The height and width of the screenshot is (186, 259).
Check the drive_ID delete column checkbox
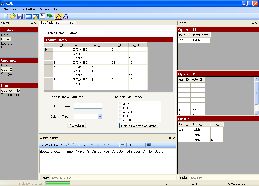(120, 104)
